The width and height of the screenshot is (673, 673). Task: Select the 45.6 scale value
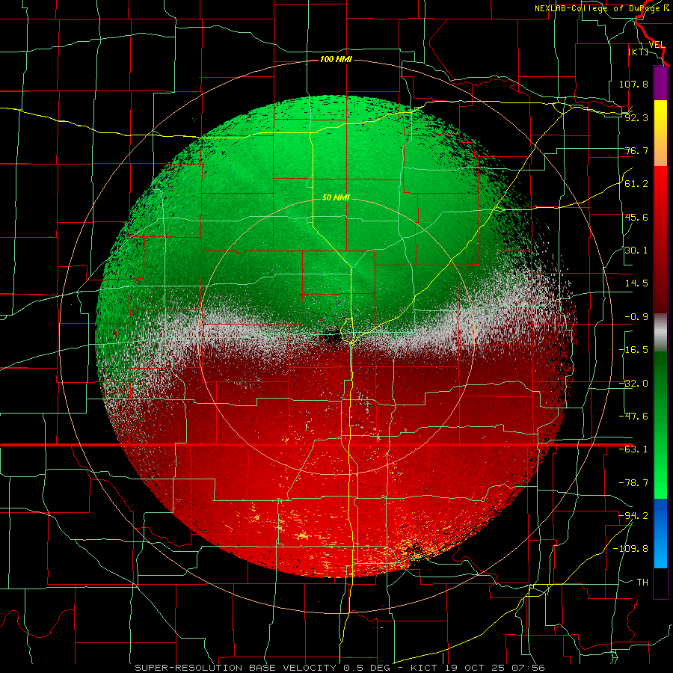coord(636,217)
